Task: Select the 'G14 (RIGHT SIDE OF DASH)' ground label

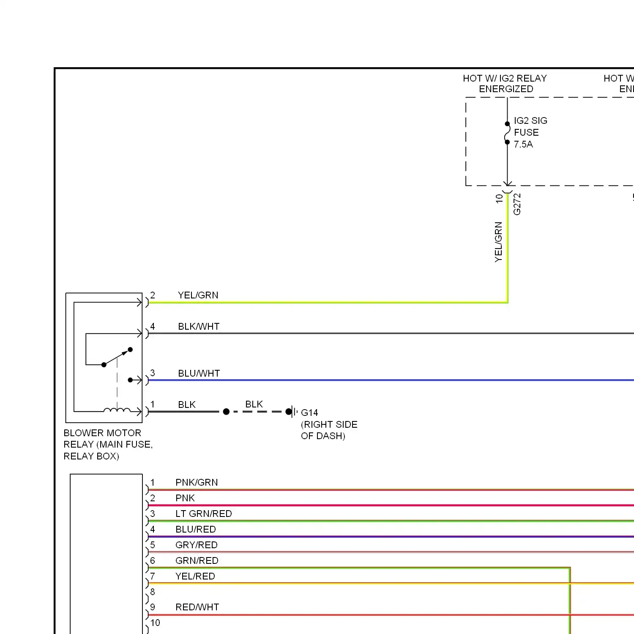Action: tap(329, 424)
